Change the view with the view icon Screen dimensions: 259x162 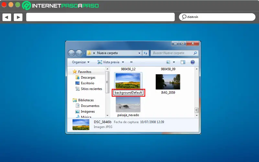168,62
